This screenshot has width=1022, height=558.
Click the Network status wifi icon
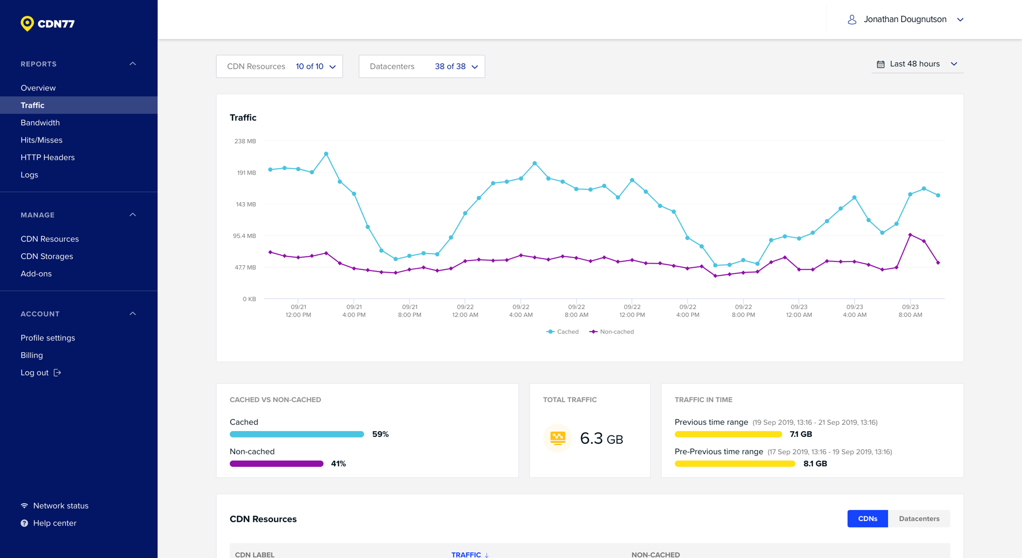tap(24, 505)
